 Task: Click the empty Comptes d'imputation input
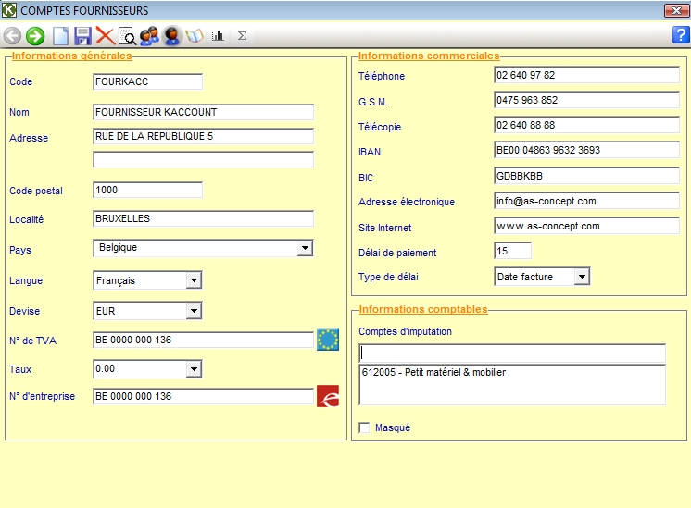(512, 353)
